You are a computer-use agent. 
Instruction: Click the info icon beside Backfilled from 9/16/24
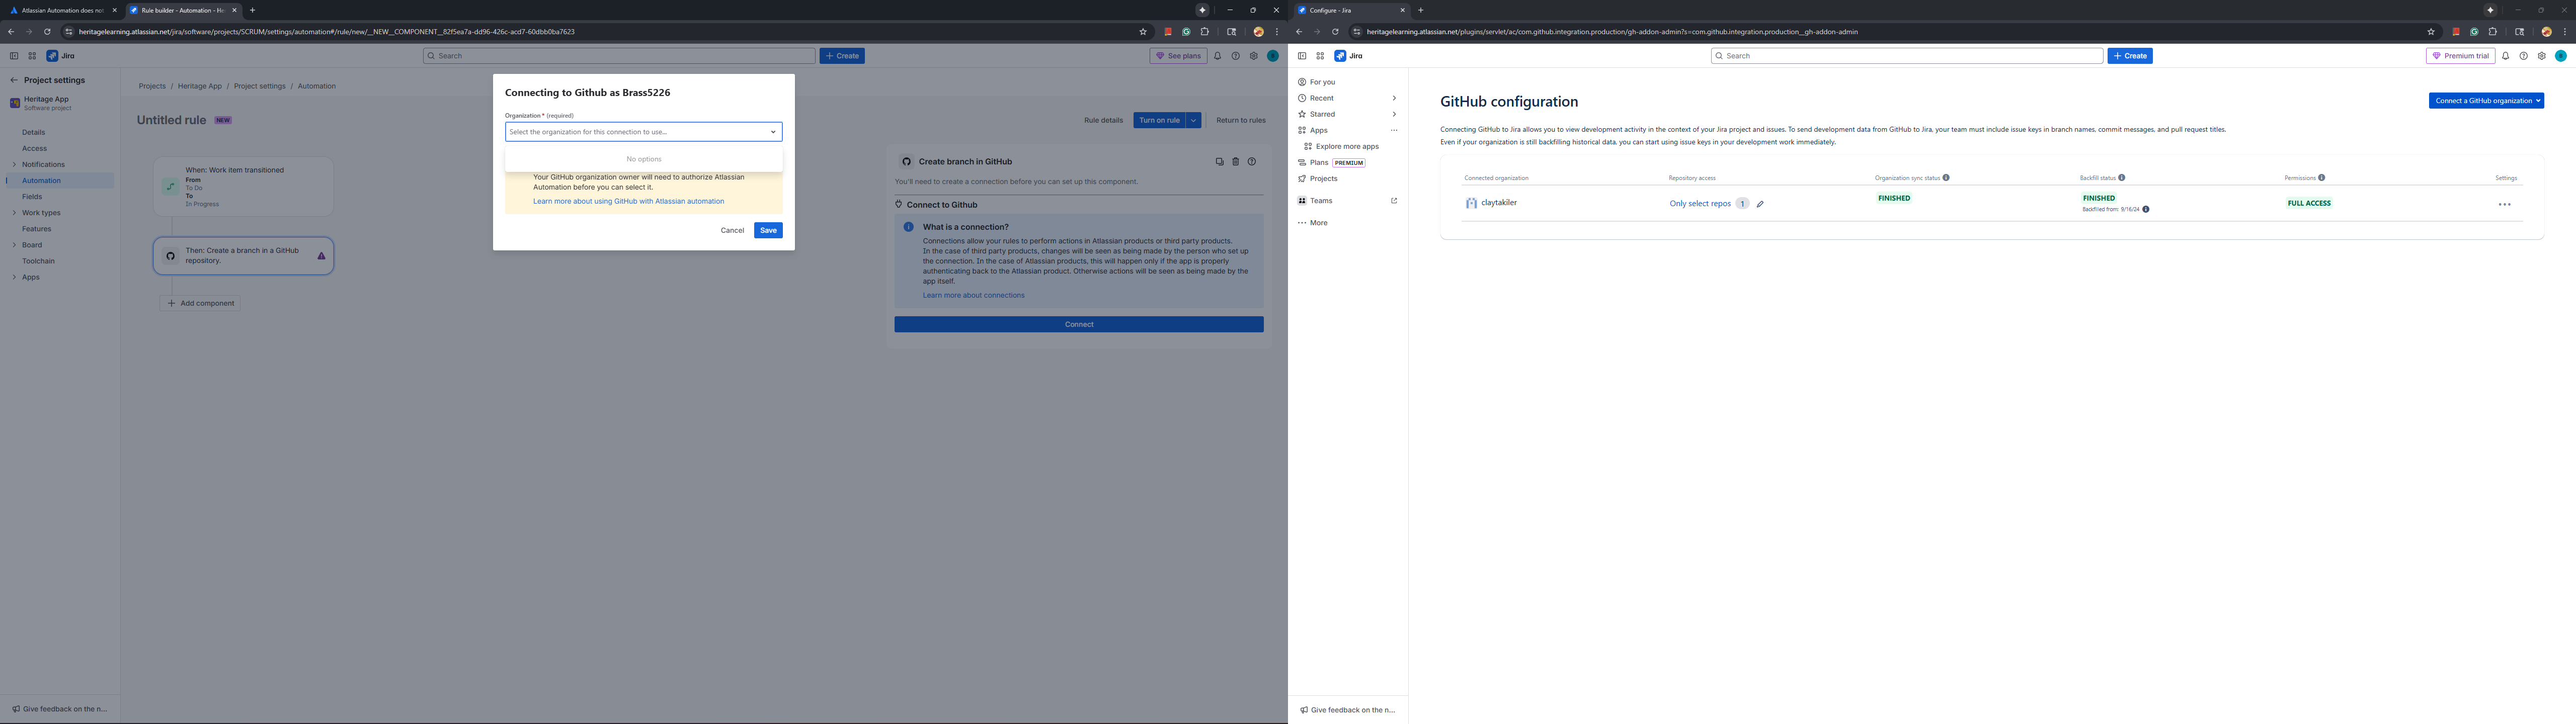pos(2146,209)
